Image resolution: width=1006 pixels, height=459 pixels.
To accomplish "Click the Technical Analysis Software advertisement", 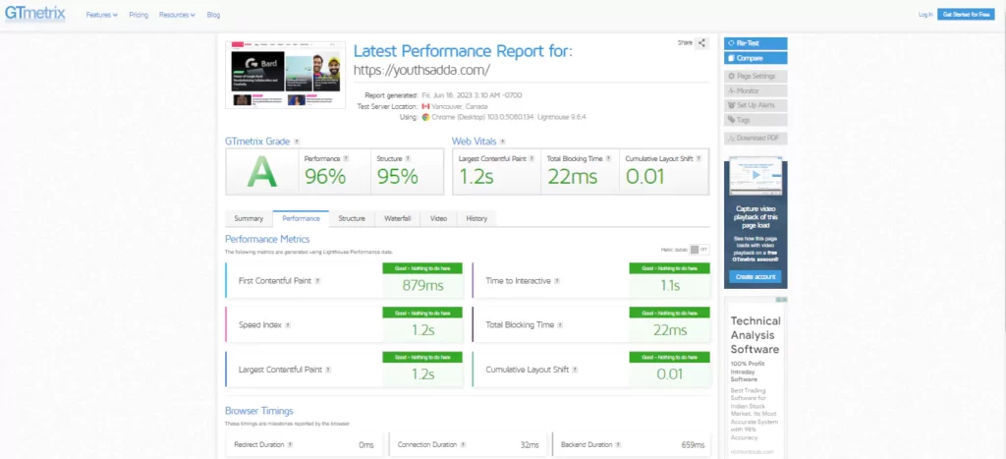I will [x=755, y=378].
